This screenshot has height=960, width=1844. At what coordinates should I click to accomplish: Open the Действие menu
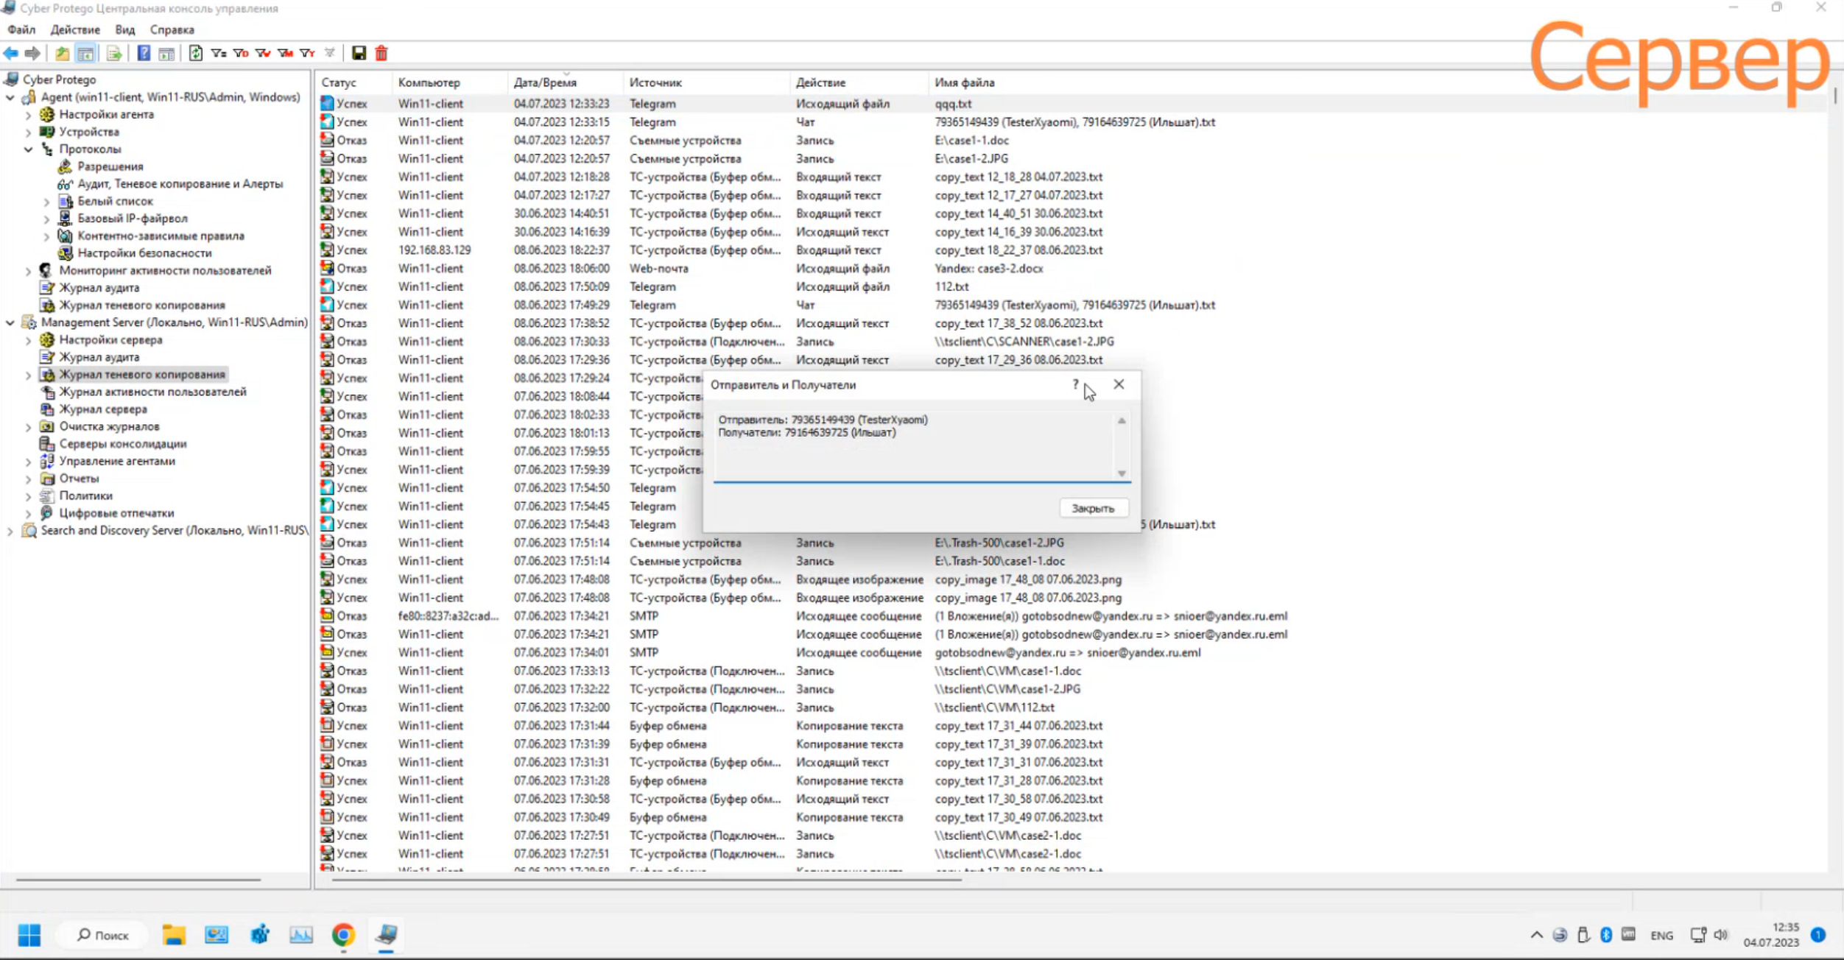pyautogui.click(x=74, y=29)
